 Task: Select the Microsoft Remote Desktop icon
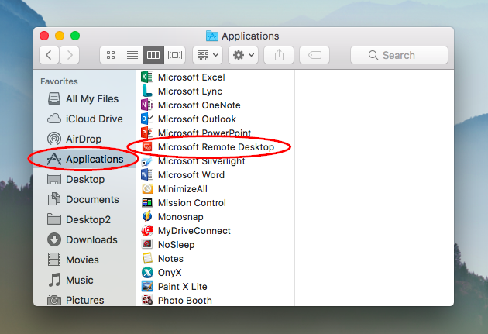(x=147, y=146)
